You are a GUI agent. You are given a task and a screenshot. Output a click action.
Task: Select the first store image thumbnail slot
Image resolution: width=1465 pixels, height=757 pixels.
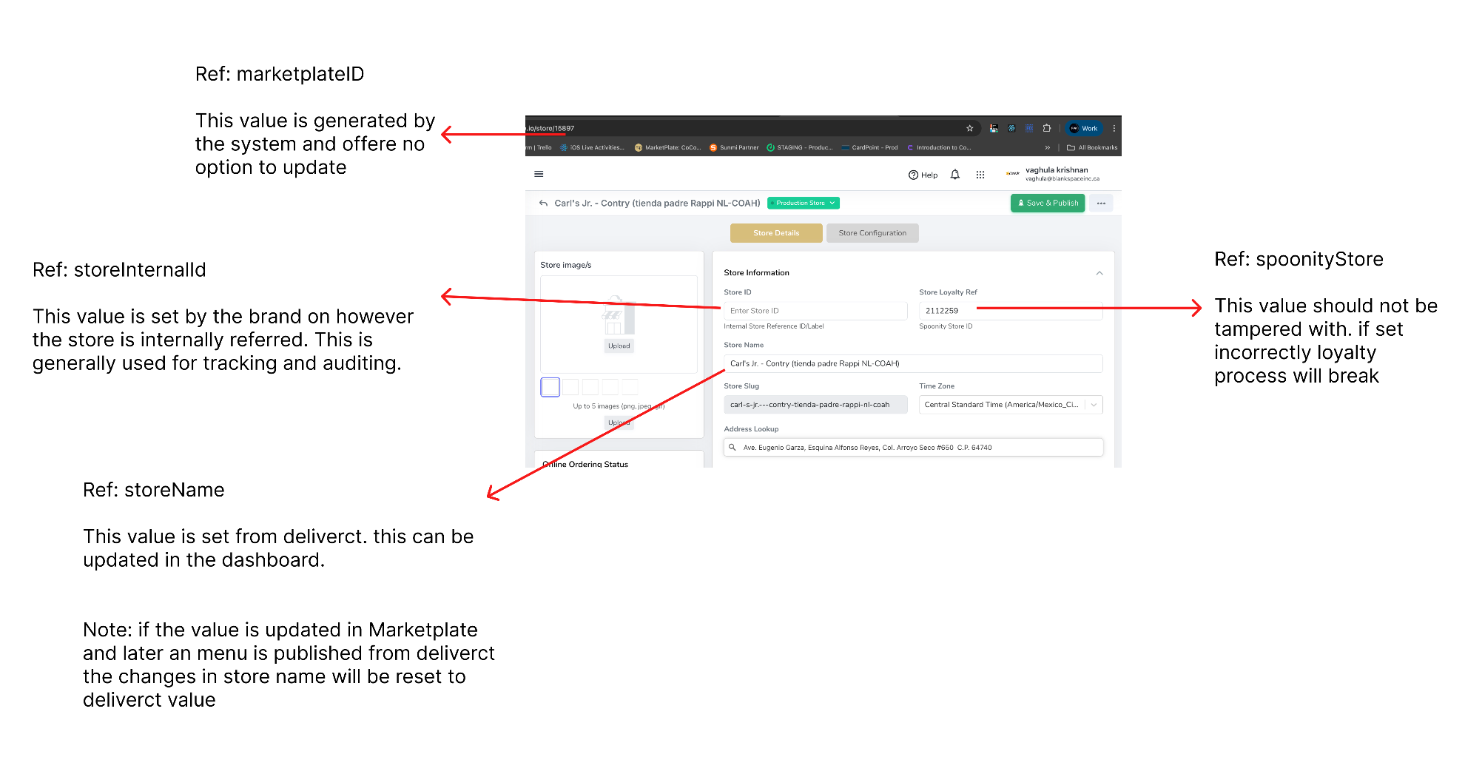point(550,387)
